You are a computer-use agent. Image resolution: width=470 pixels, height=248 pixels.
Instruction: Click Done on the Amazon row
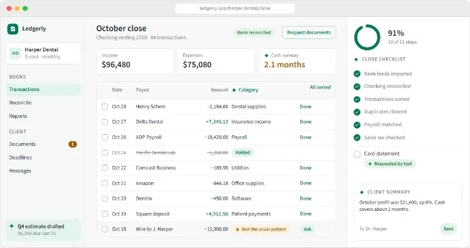(305, 183)
